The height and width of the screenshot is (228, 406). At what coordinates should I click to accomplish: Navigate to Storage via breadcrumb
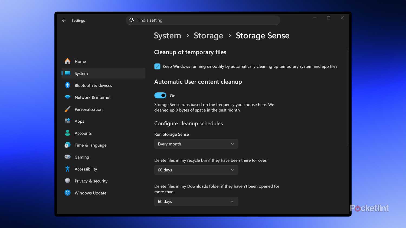pyautogui.click(x=208, y=35)
